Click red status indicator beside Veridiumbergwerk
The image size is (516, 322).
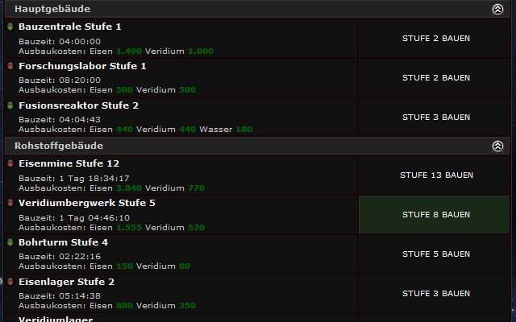[x=10, y=202]
